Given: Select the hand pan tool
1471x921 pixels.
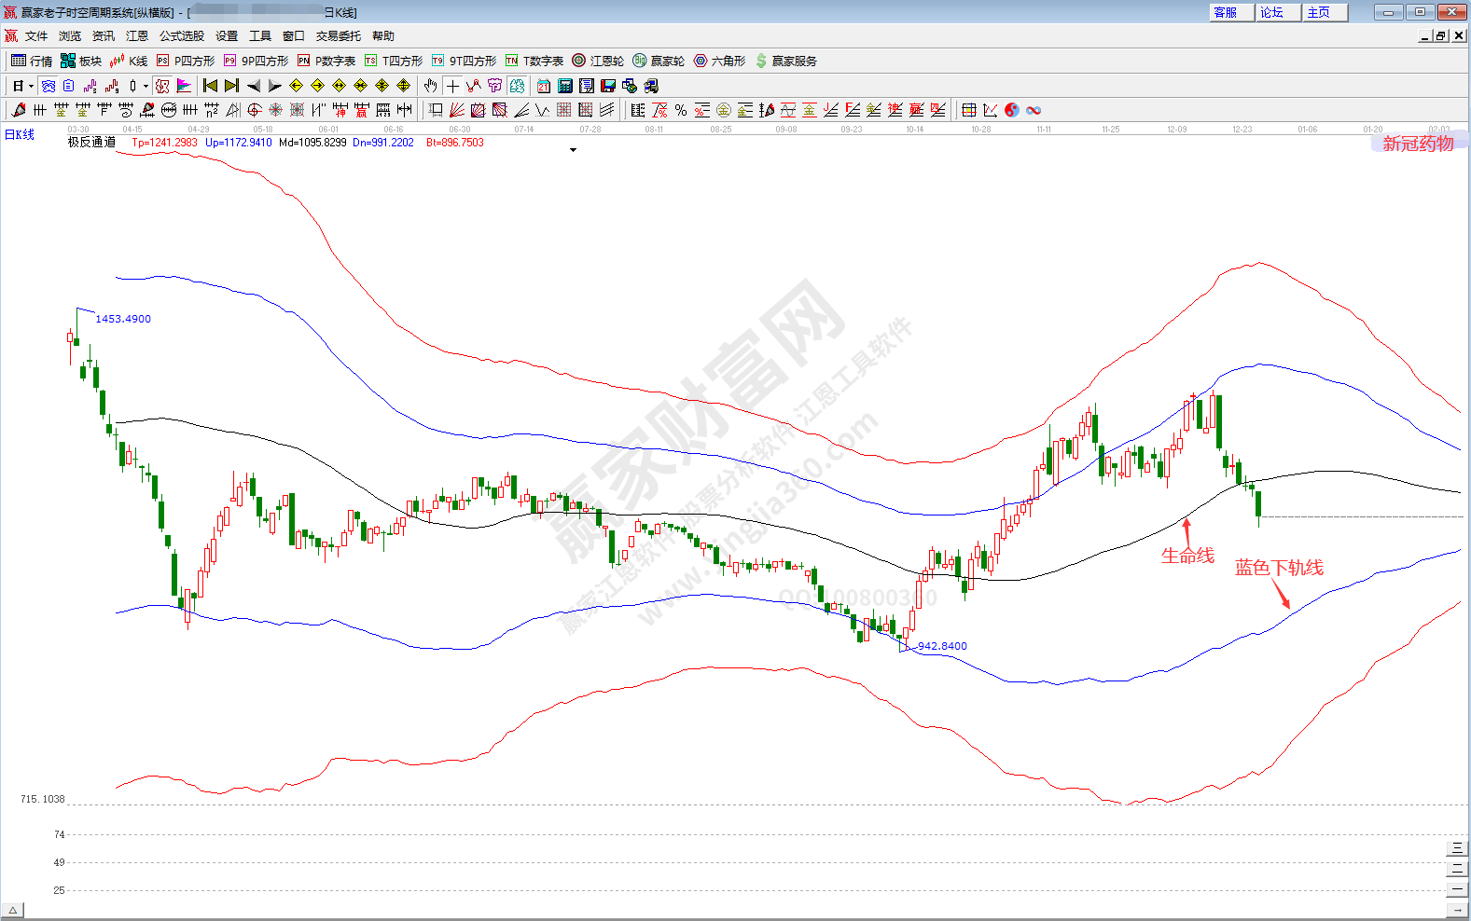Looking at the screenshot, I should tap(430, 86).
